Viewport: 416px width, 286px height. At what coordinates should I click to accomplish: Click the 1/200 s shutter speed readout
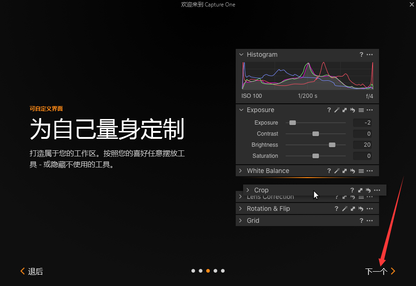(307, 96)
